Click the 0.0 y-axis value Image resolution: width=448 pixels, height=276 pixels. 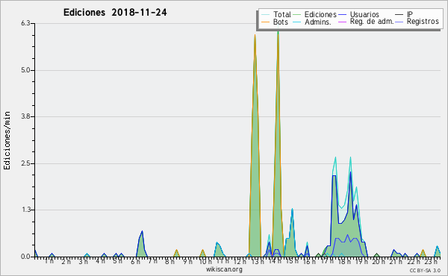pyautogui.click(x=25, y=257)
